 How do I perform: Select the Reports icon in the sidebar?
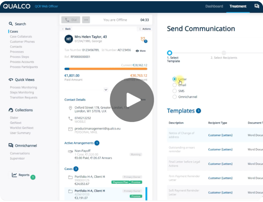14,174
